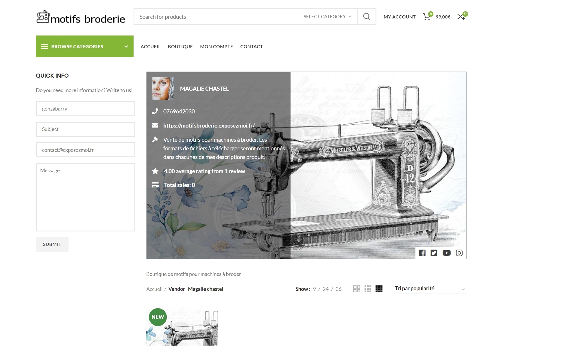Switch to three-column grid view
Screen dimensions: 562x346
coord(368,289)
